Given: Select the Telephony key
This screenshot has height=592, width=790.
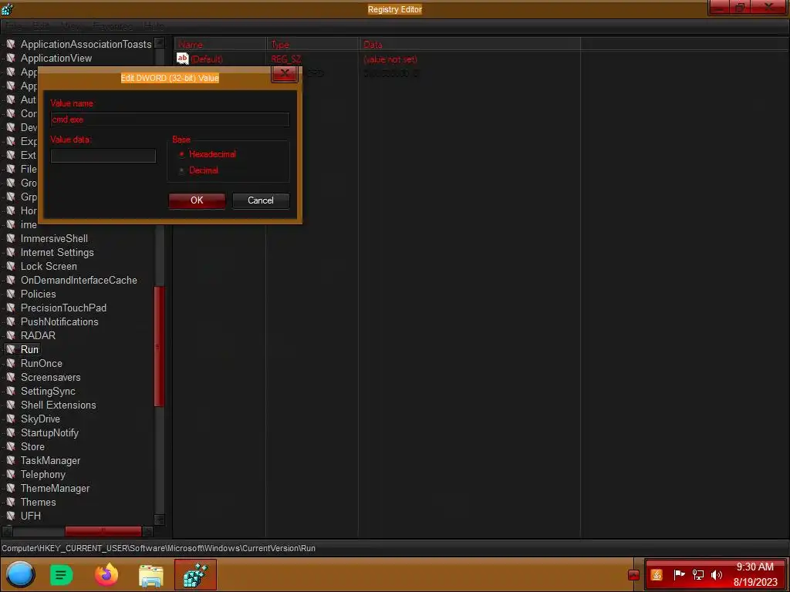Looking at the screenshot, I should [x=43, y=474].
